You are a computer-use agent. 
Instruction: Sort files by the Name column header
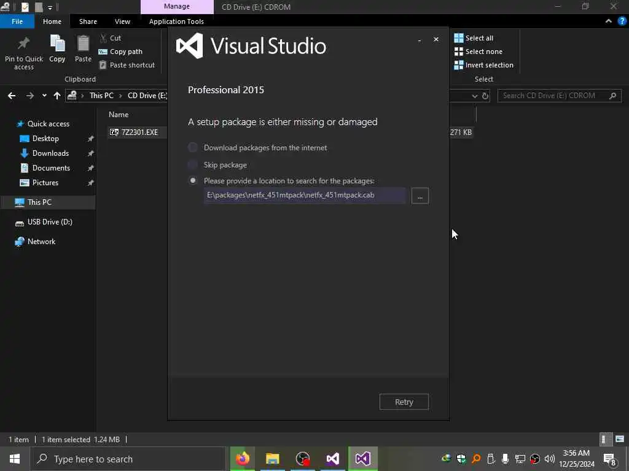pyautogui.click(x=119, y=115)
